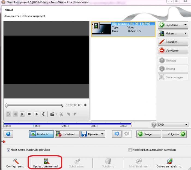Open Configureren hammer option
Image resolution: width=191 pixels, height=170 pixels.
(16, 163)
